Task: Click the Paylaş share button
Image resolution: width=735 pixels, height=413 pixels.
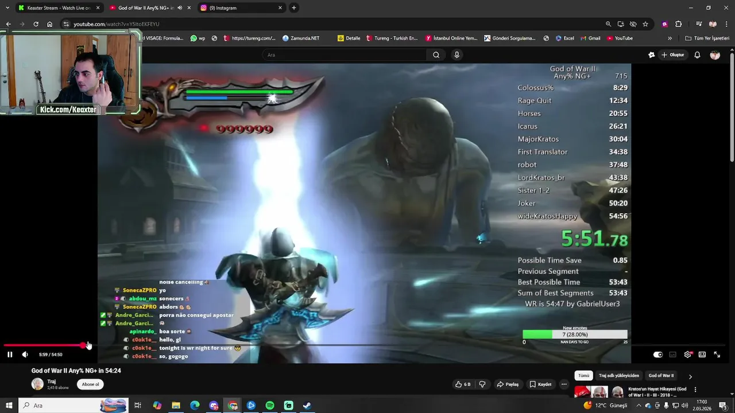Action: (508, 384)
